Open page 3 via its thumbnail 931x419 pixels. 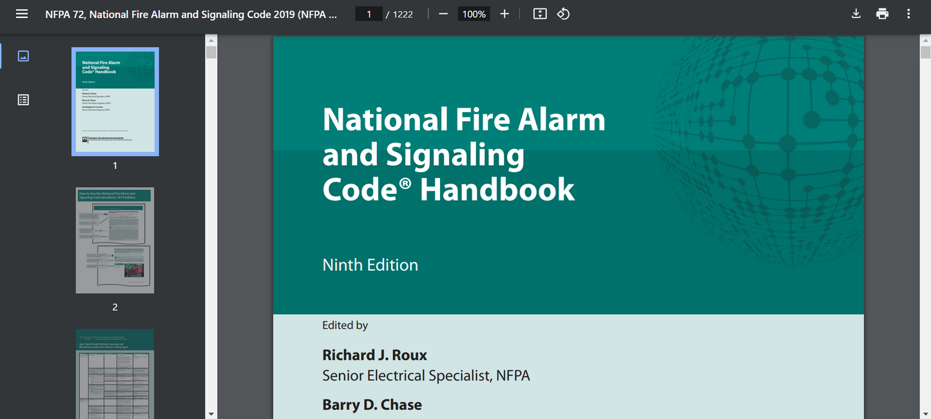click(115, 374)
